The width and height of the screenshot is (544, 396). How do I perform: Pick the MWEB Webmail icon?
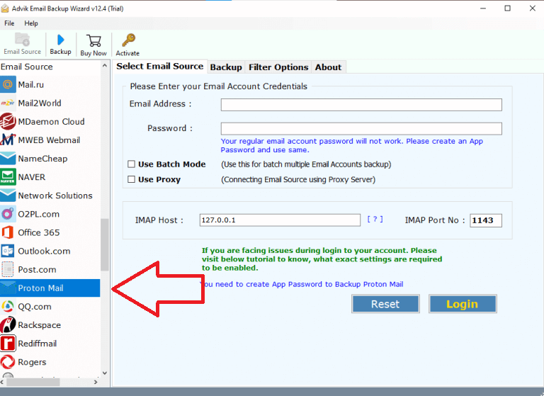8,140
